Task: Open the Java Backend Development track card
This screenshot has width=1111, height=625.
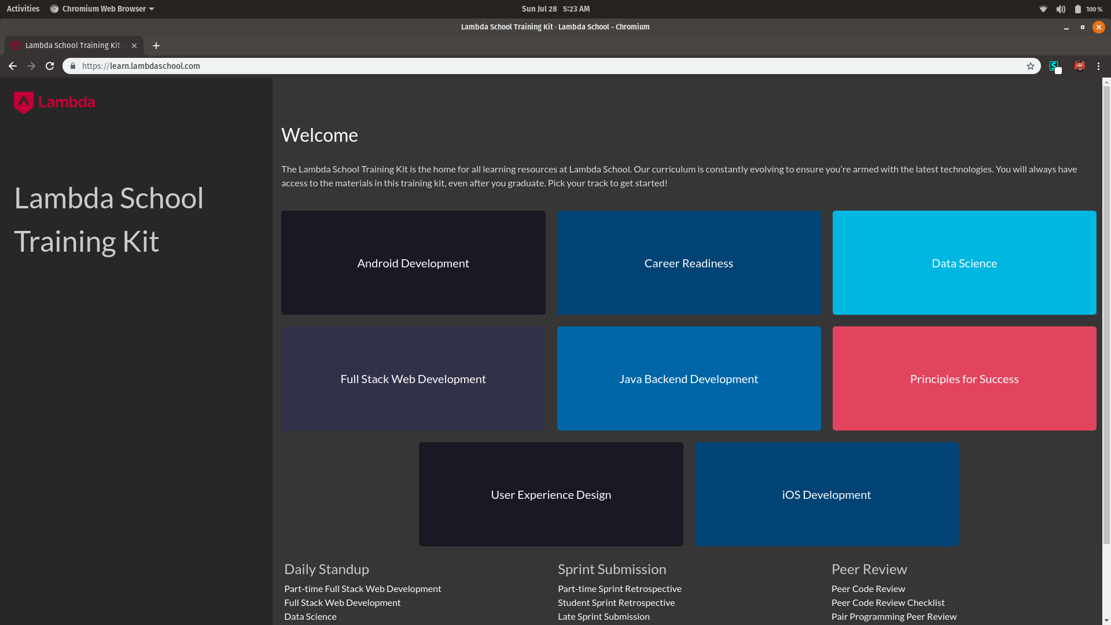Action: [x=689, y=378]
